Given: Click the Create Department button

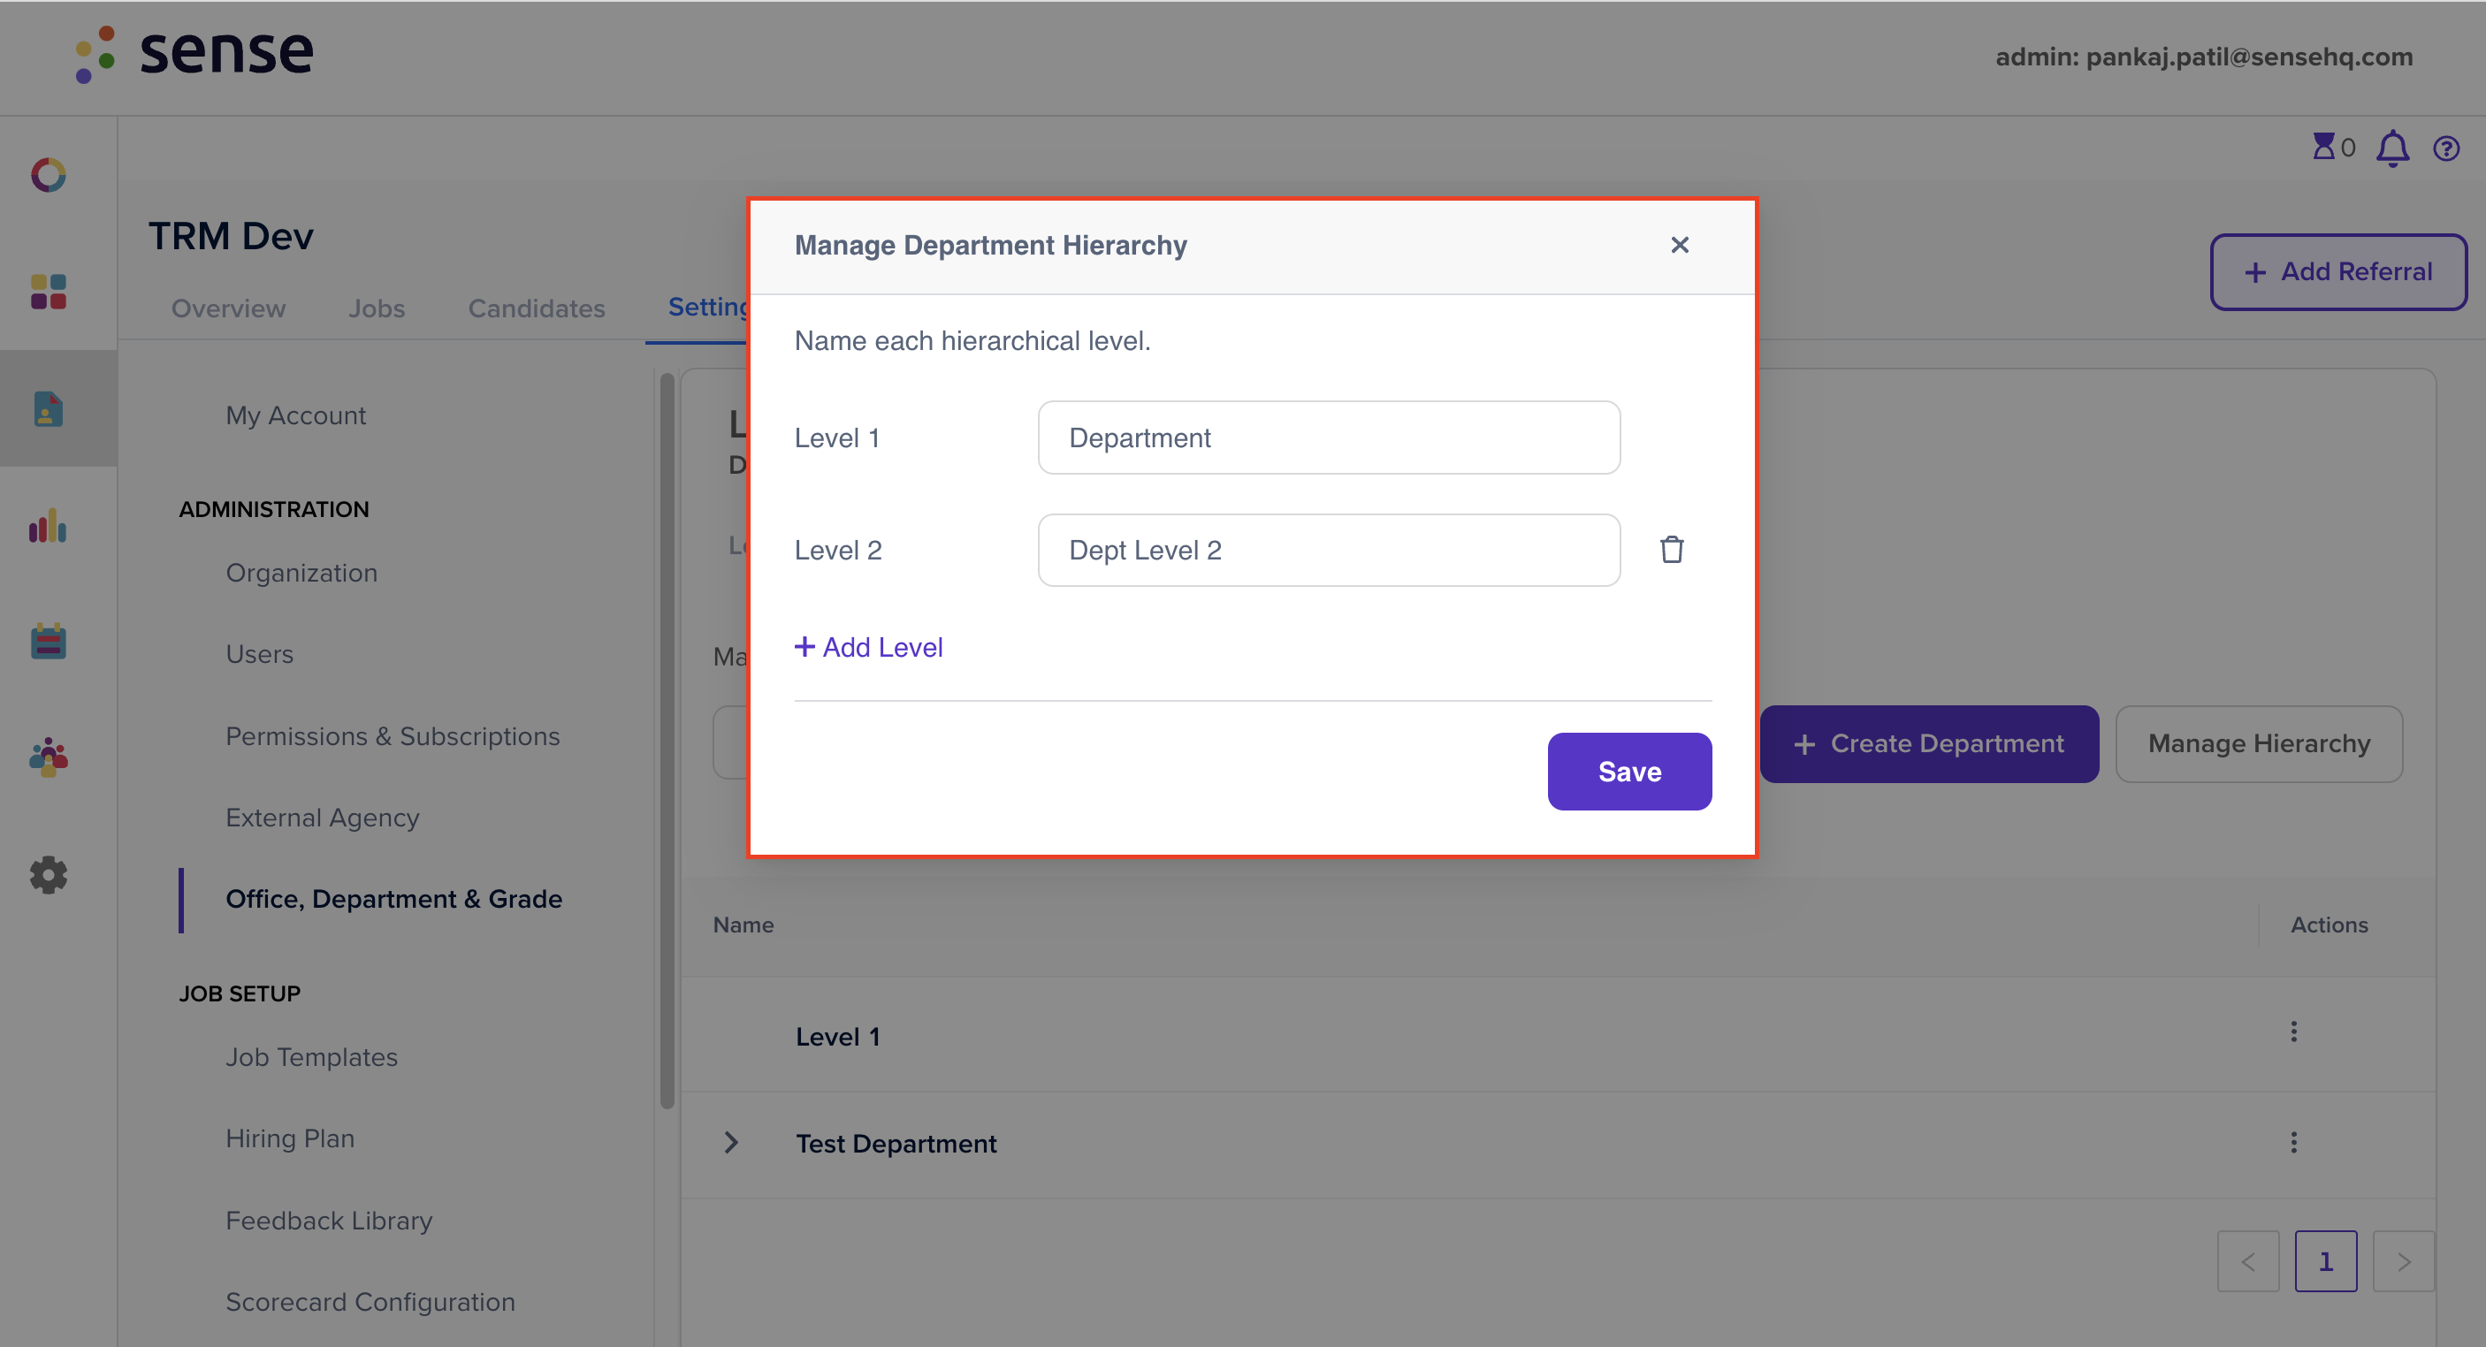Looking at the screenshot, I should coord(1928,744).
